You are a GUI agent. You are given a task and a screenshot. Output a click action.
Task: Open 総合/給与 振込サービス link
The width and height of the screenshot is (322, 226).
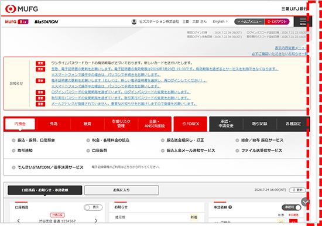tap(262, 140)
